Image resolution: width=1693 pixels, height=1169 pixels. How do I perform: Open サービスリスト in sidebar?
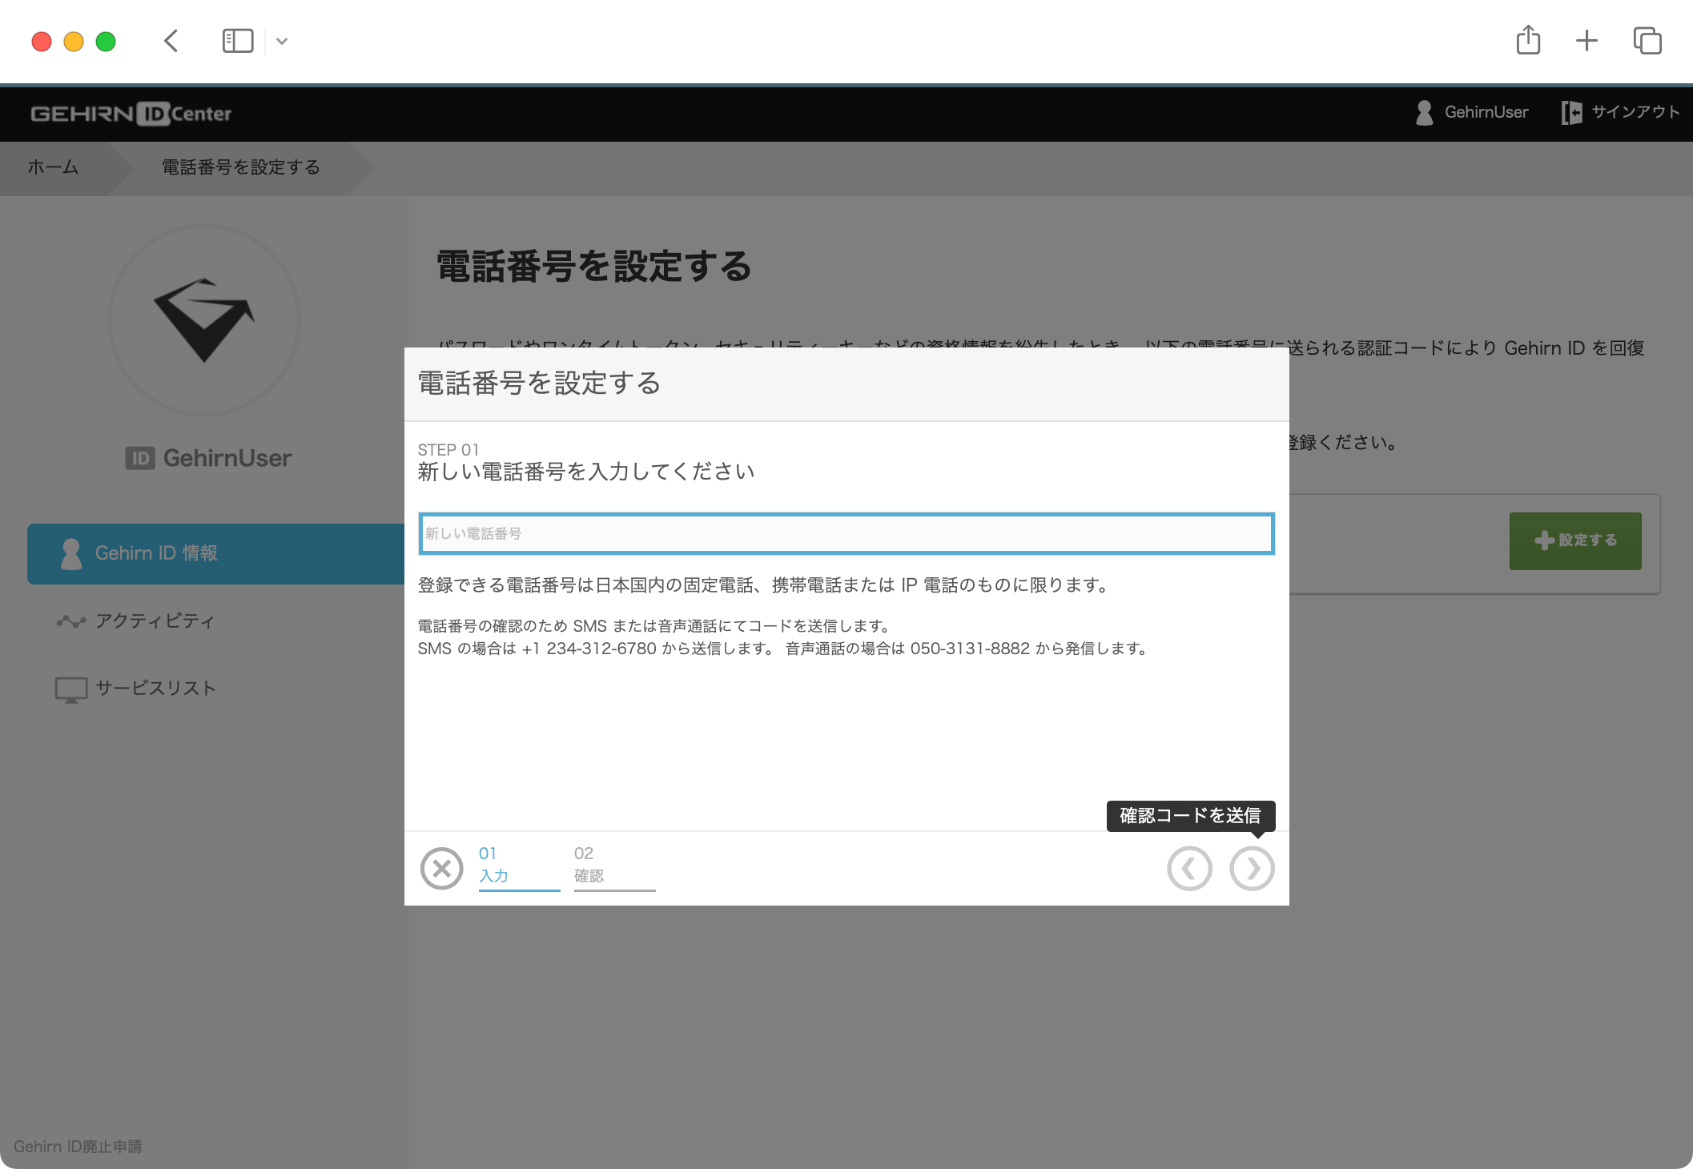point(155,689)
